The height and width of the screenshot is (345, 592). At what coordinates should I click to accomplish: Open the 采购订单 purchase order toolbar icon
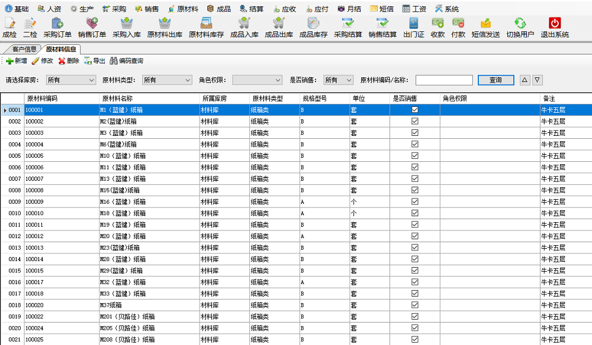(57, 24)
